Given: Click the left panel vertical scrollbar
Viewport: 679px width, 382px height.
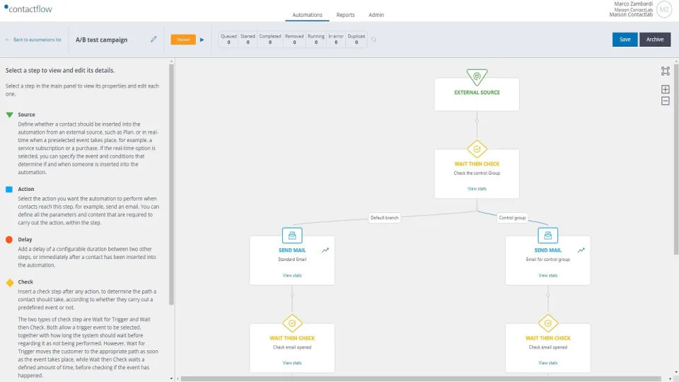Looking at the screenshot, I should point(171,185).
